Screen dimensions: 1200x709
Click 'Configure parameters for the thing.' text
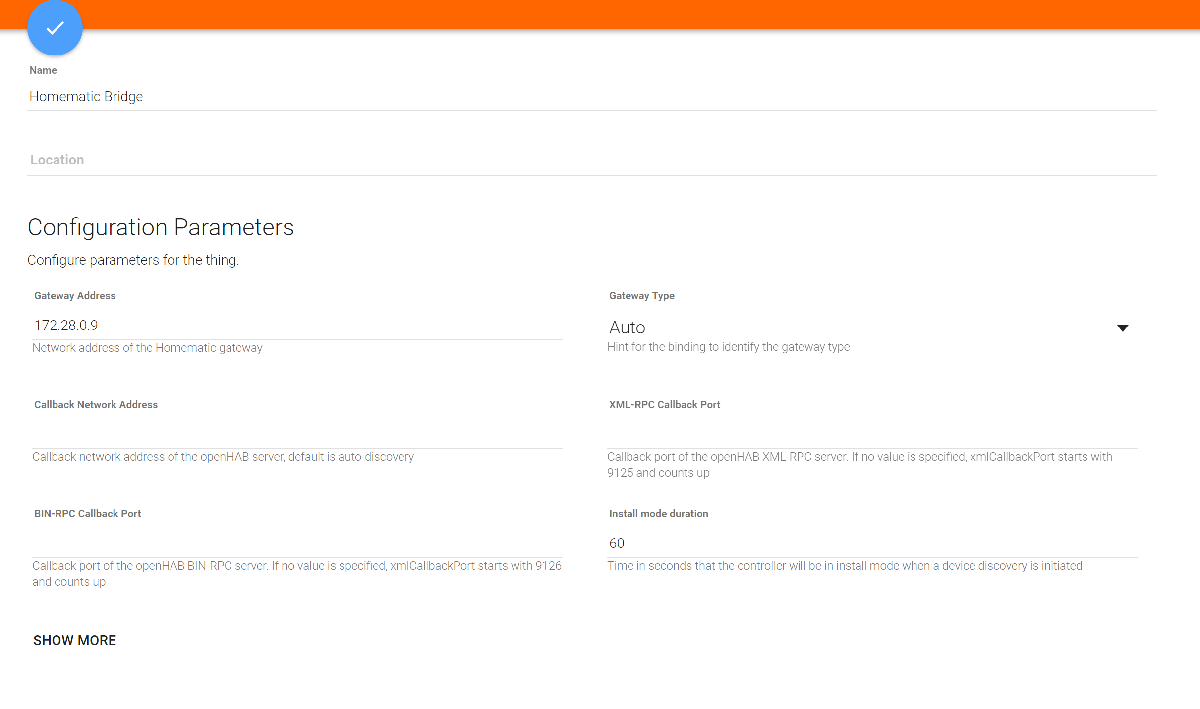click(133, 260)
